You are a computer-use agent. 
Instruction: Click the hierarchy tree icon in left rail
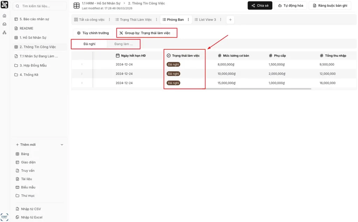[x=5, y=33]
